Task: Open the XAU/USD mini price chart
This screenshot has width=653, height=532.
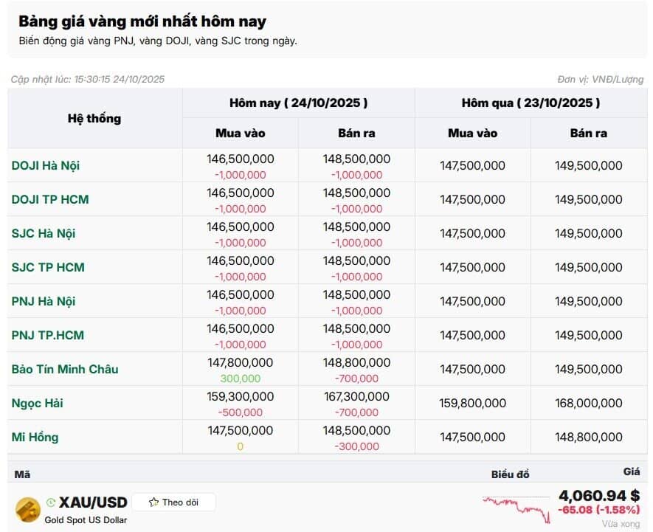Action: pyautogui.click(x=516, y=508)
